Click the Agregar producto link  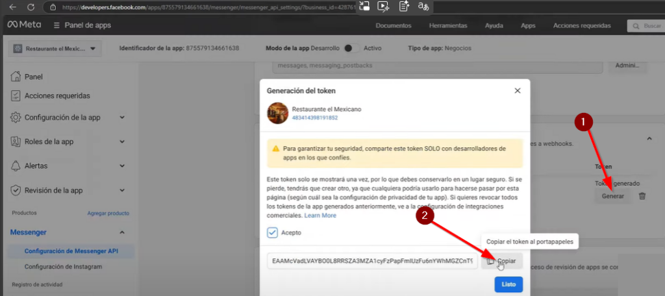pyautogui.click(x=108, y=214)
